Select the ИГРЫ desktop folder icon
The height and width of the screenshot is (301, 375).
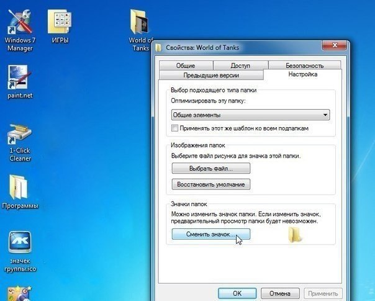click(x=60, y=24)
